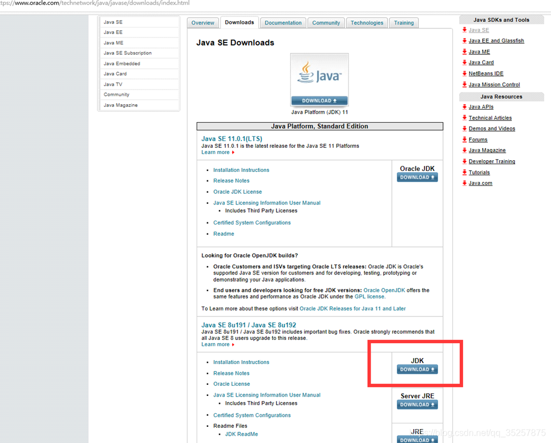Open the JDK ReadMe link

pyautogui.click(x=241, y=434)
